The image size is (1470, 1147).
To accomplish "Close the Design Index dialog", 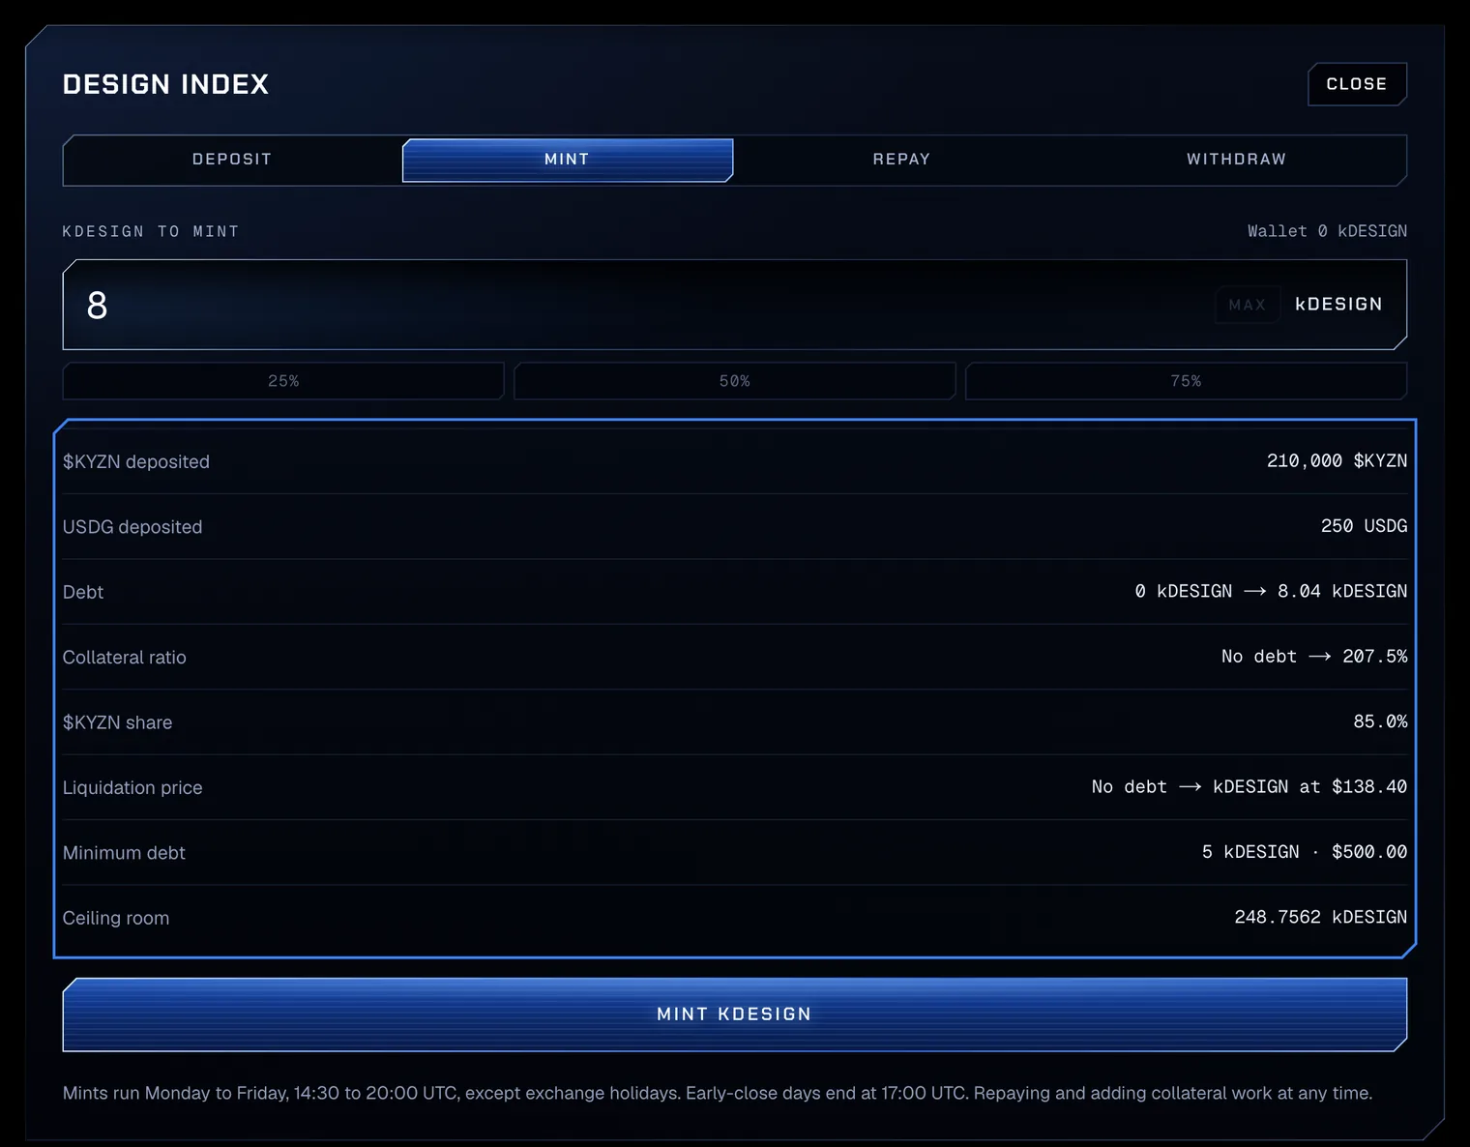I will (x=1357, y=84).
